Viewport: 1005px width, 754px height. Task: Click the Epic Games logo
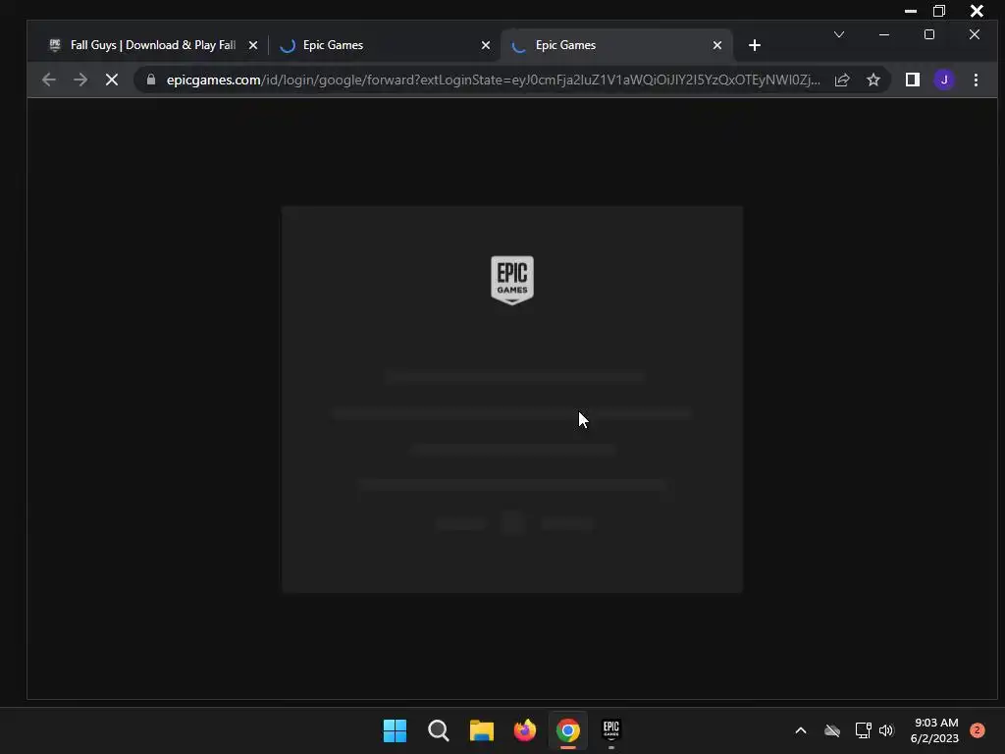pyautogui.click(x=512, y=280)
